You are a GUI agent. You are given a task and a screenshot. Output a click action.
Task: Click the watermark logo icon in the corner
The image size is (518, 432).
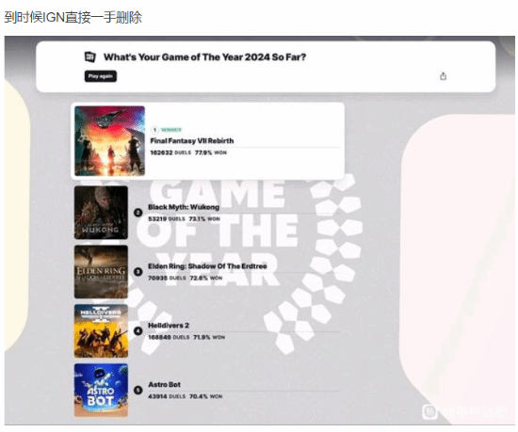430,411
